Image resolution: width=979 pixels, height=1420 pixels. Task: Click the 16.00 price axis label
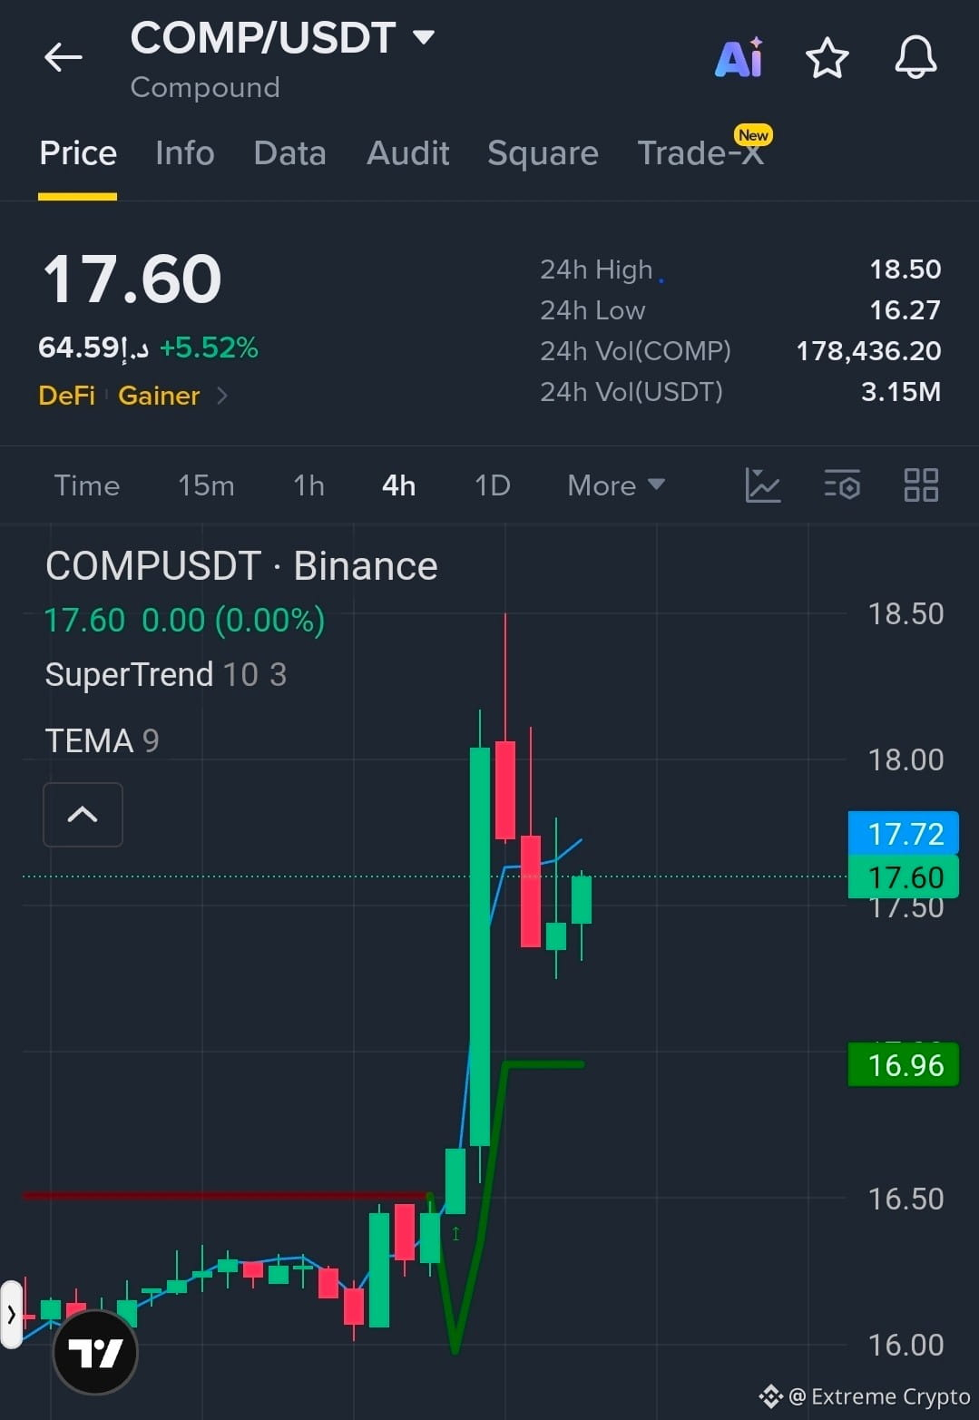click(906, 1345)
